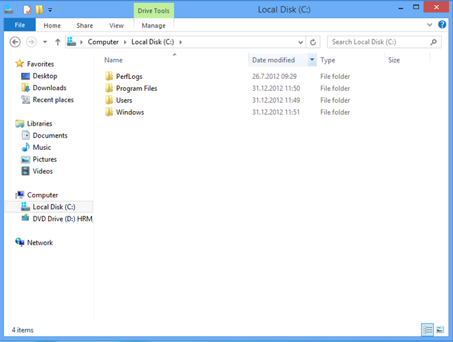453x342 pixels.
Task: Click the PerfLogs folder name
Action: coord(129,76)
